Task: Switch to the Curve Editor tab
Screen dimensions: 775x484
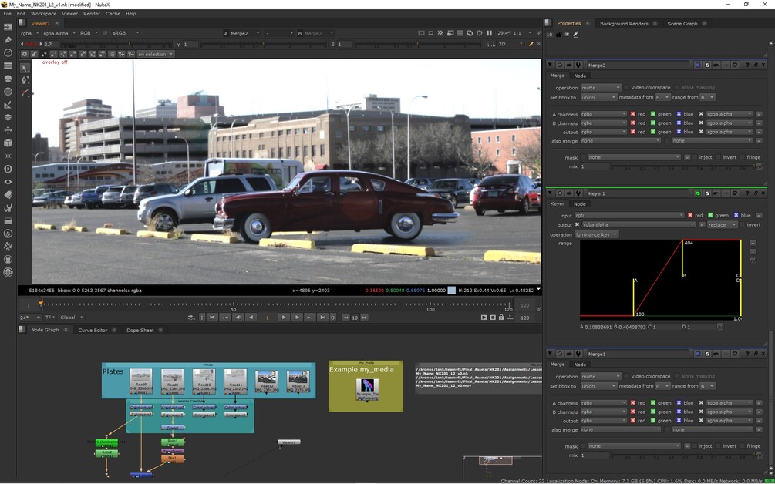Action: coord(93,330)
